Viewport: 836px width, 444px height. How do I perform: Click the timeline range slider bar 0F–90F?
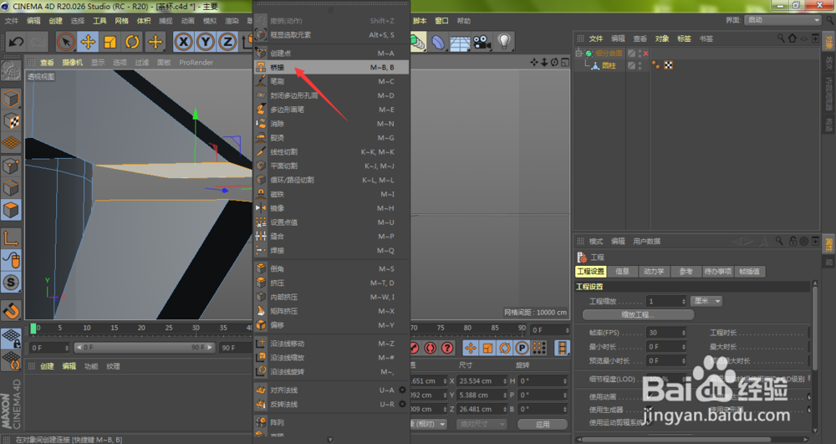144,348
